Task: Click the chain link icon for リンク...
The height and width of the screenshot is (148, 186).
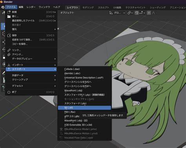Action: 9,50
